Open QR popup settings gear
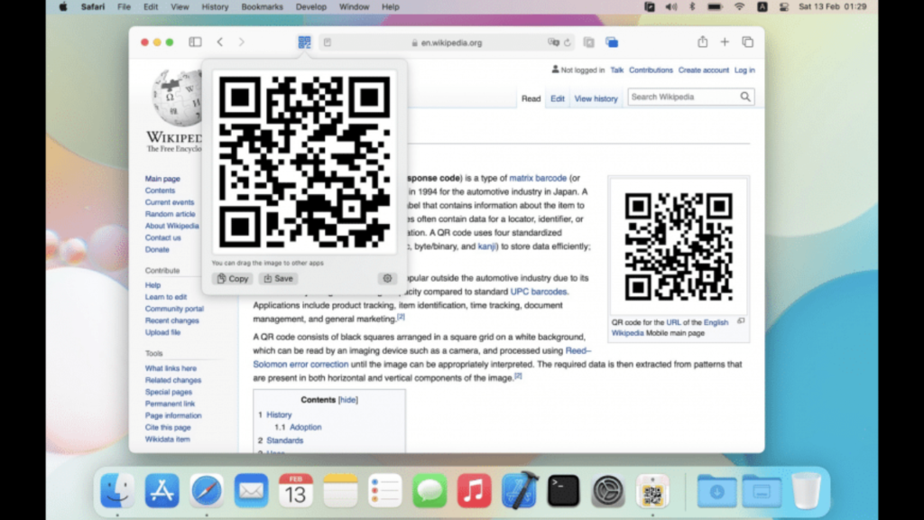924x520 pixels. (387, 279)
